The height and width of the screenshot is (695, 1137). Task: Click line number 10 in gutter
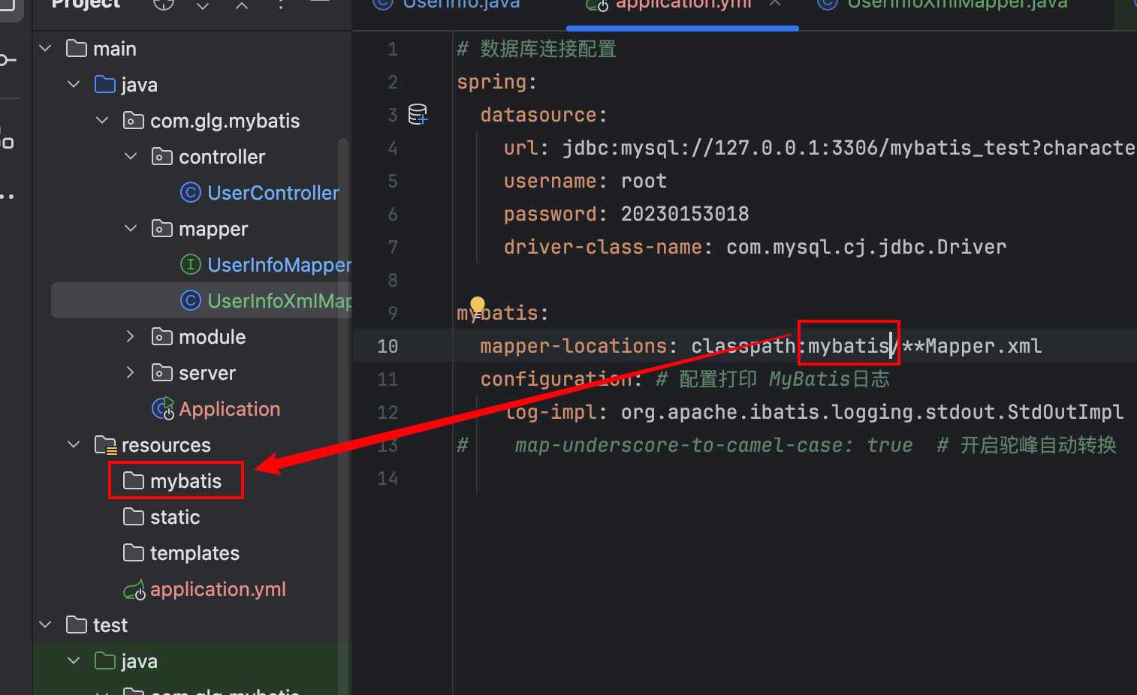pos(388,346)
